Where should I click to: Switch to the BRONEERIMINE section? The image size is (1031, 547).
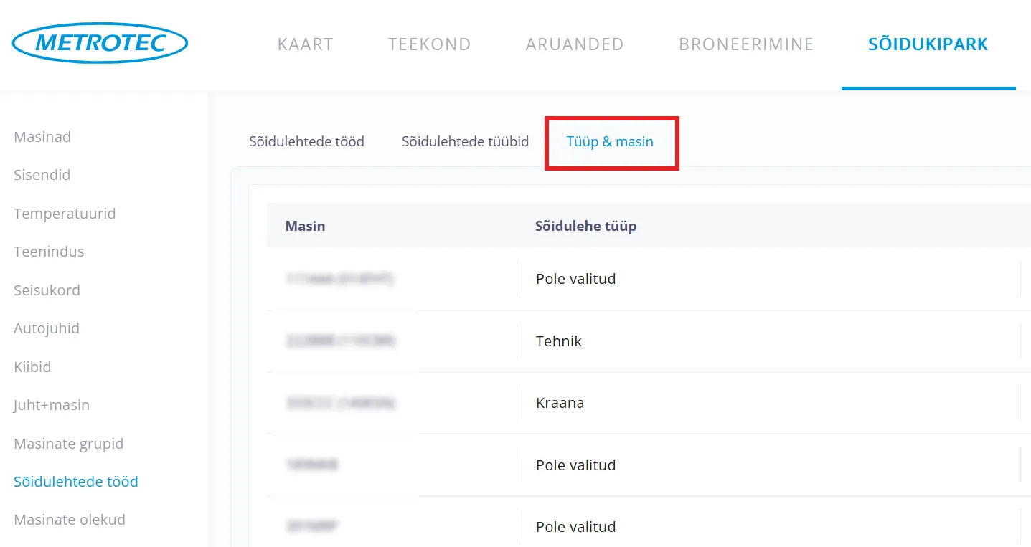coord(746,44)
